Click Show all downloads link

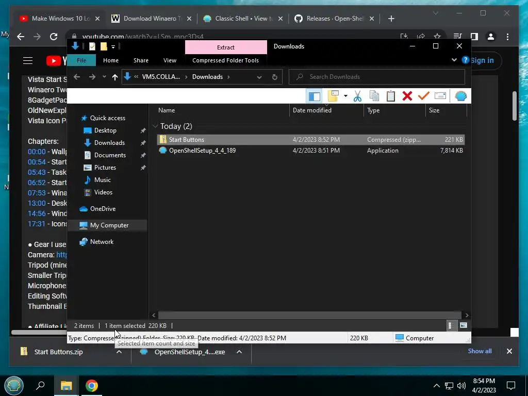tap(480, 351)
